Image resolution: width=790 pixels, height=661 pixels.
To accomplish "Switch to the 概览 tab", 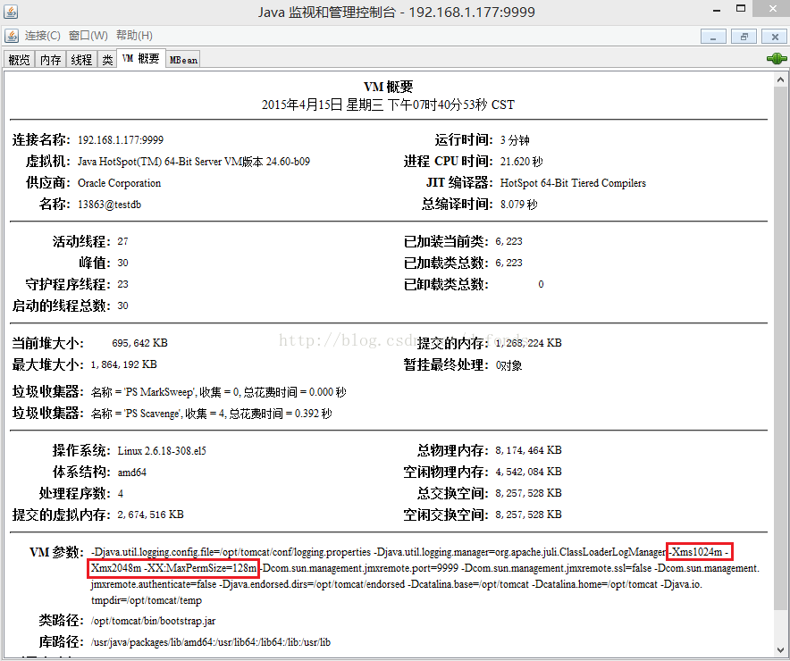I will [19, 60].
